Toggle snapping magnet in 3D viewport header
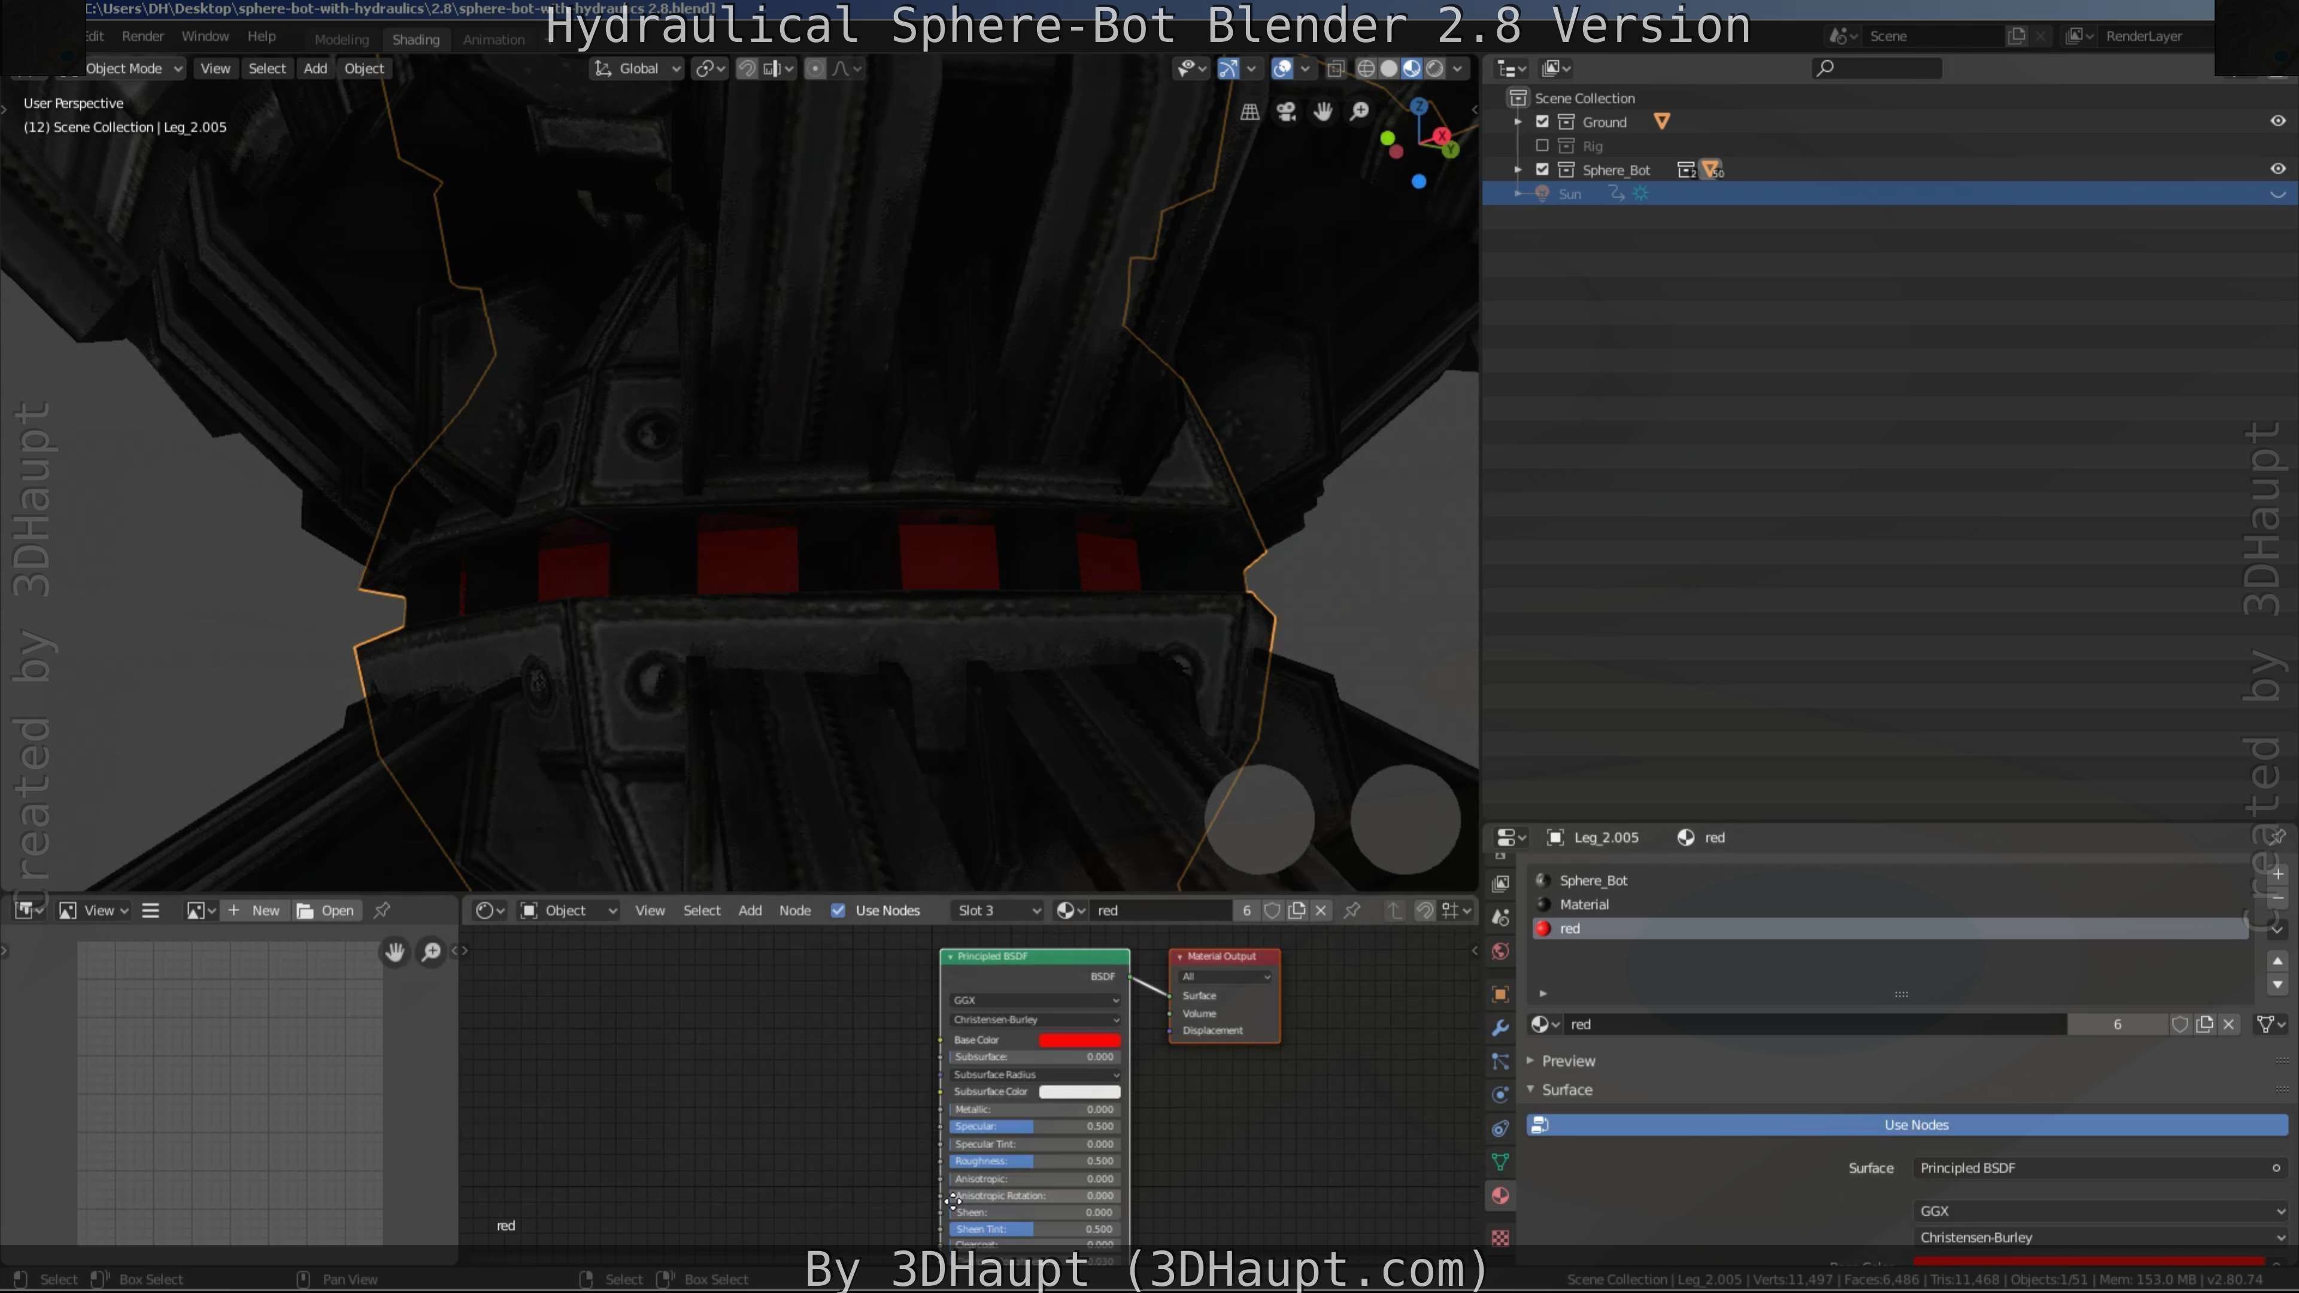Image resolution: width=2299 pixels, height=1293 pixels. pyautogui.click(x=746, y=69)
